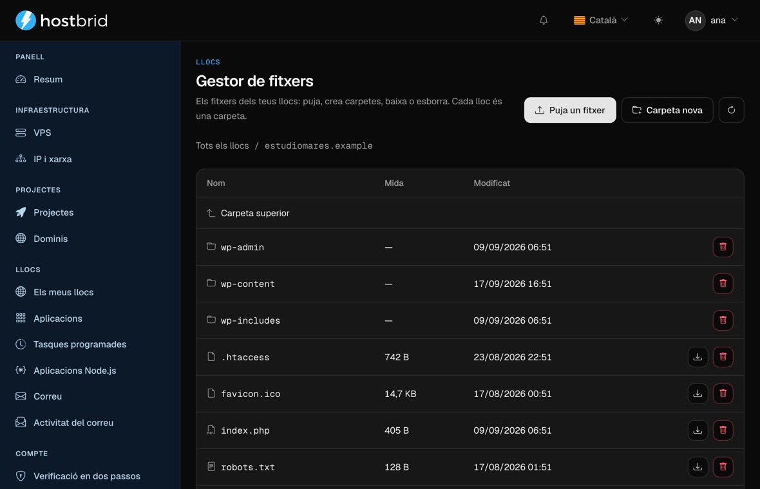Open the Català language dropdown
The width and height of the screenshot is (760, 489).
click(x=600, y=21)
